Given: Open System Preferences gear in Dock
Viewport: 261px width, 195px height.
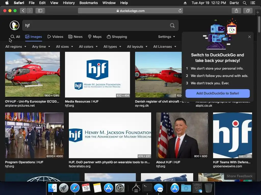Looking at the screenshot, I should point(120,188).
